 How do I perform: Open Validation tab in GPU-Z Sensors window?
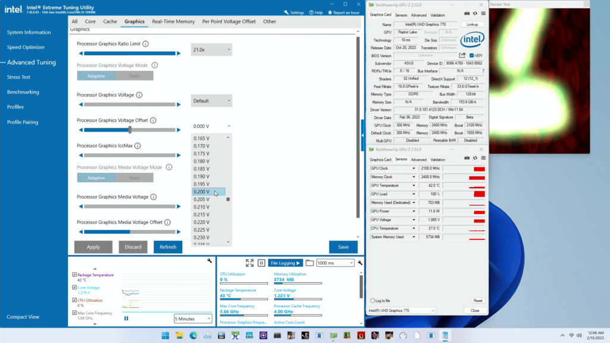pos(438,160)
